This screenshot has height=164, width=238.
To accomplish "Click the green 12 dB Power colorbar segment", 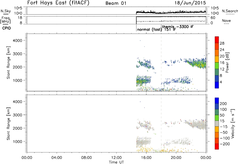I will pos(217,65).
